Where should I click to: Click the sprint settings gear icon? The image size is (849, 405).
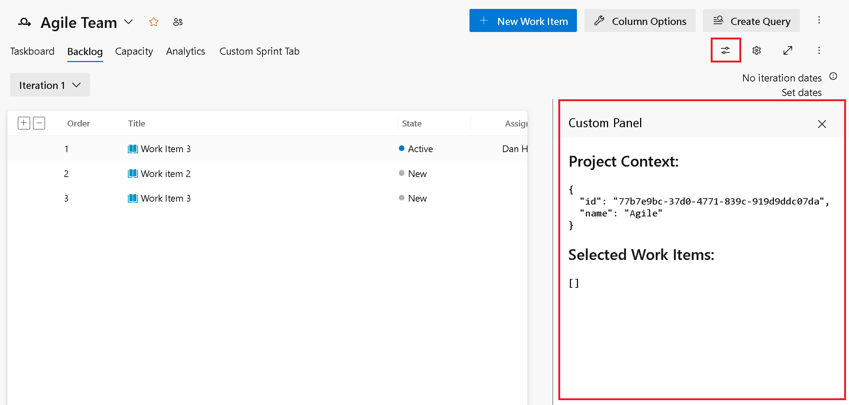pyautogui.click(x=756, y=50)
